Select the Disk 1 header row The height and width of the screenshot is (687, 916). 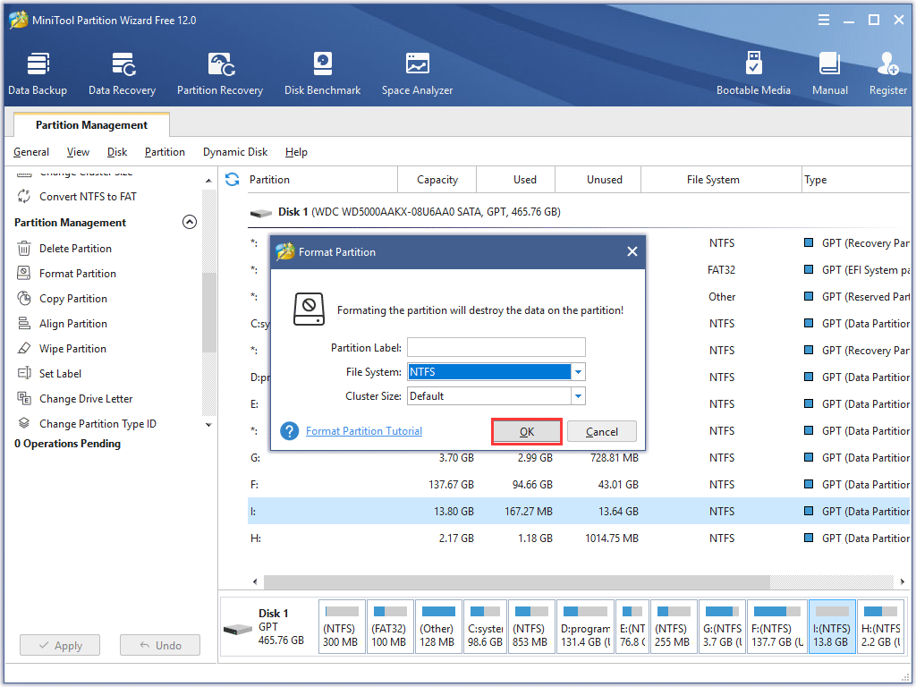[x=579, y=212]
